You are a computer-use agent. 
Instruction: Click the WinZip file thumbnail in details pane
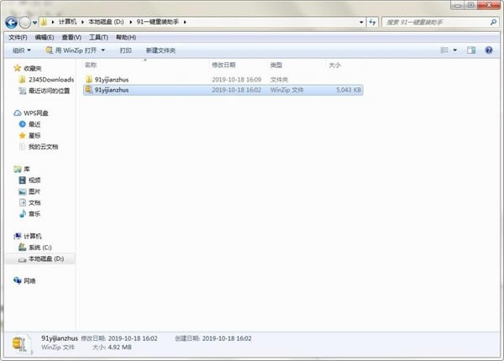tap(22, 344)
